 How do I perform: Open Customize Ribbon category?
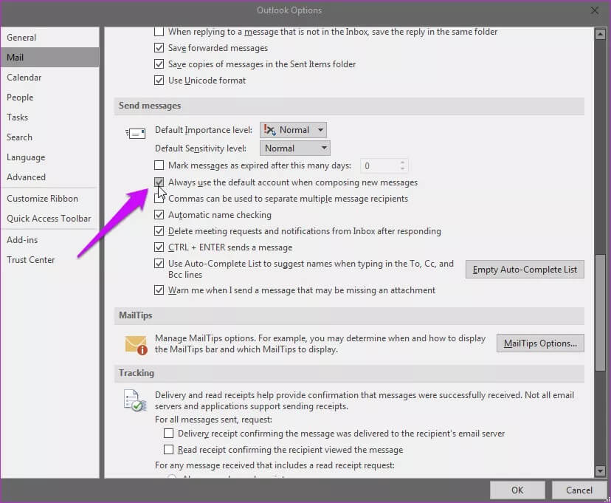pos(50,199)
